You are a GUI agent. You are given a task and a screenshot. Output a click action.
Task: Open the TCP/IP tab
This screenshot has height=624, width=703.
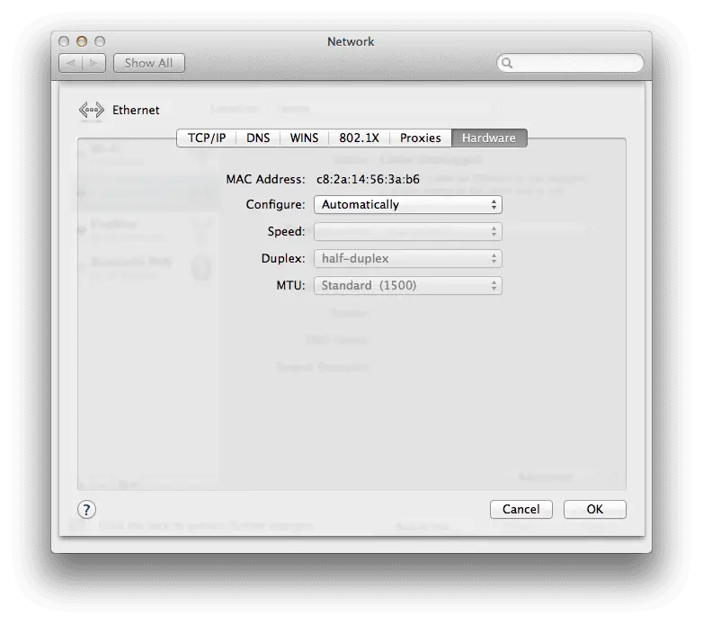(x=206, y=138)
